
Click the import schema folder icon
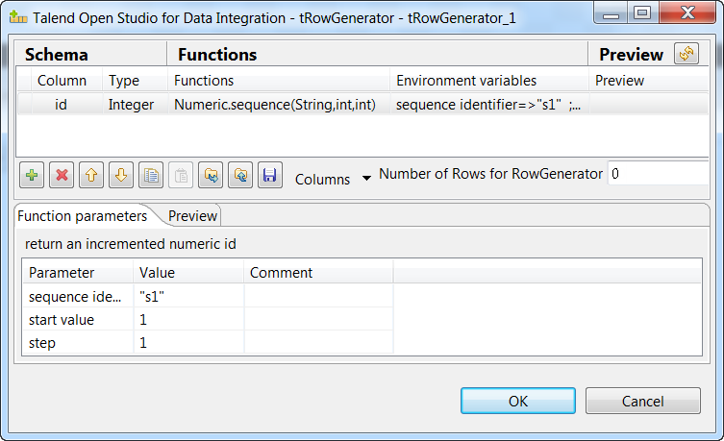pos(211,176)
